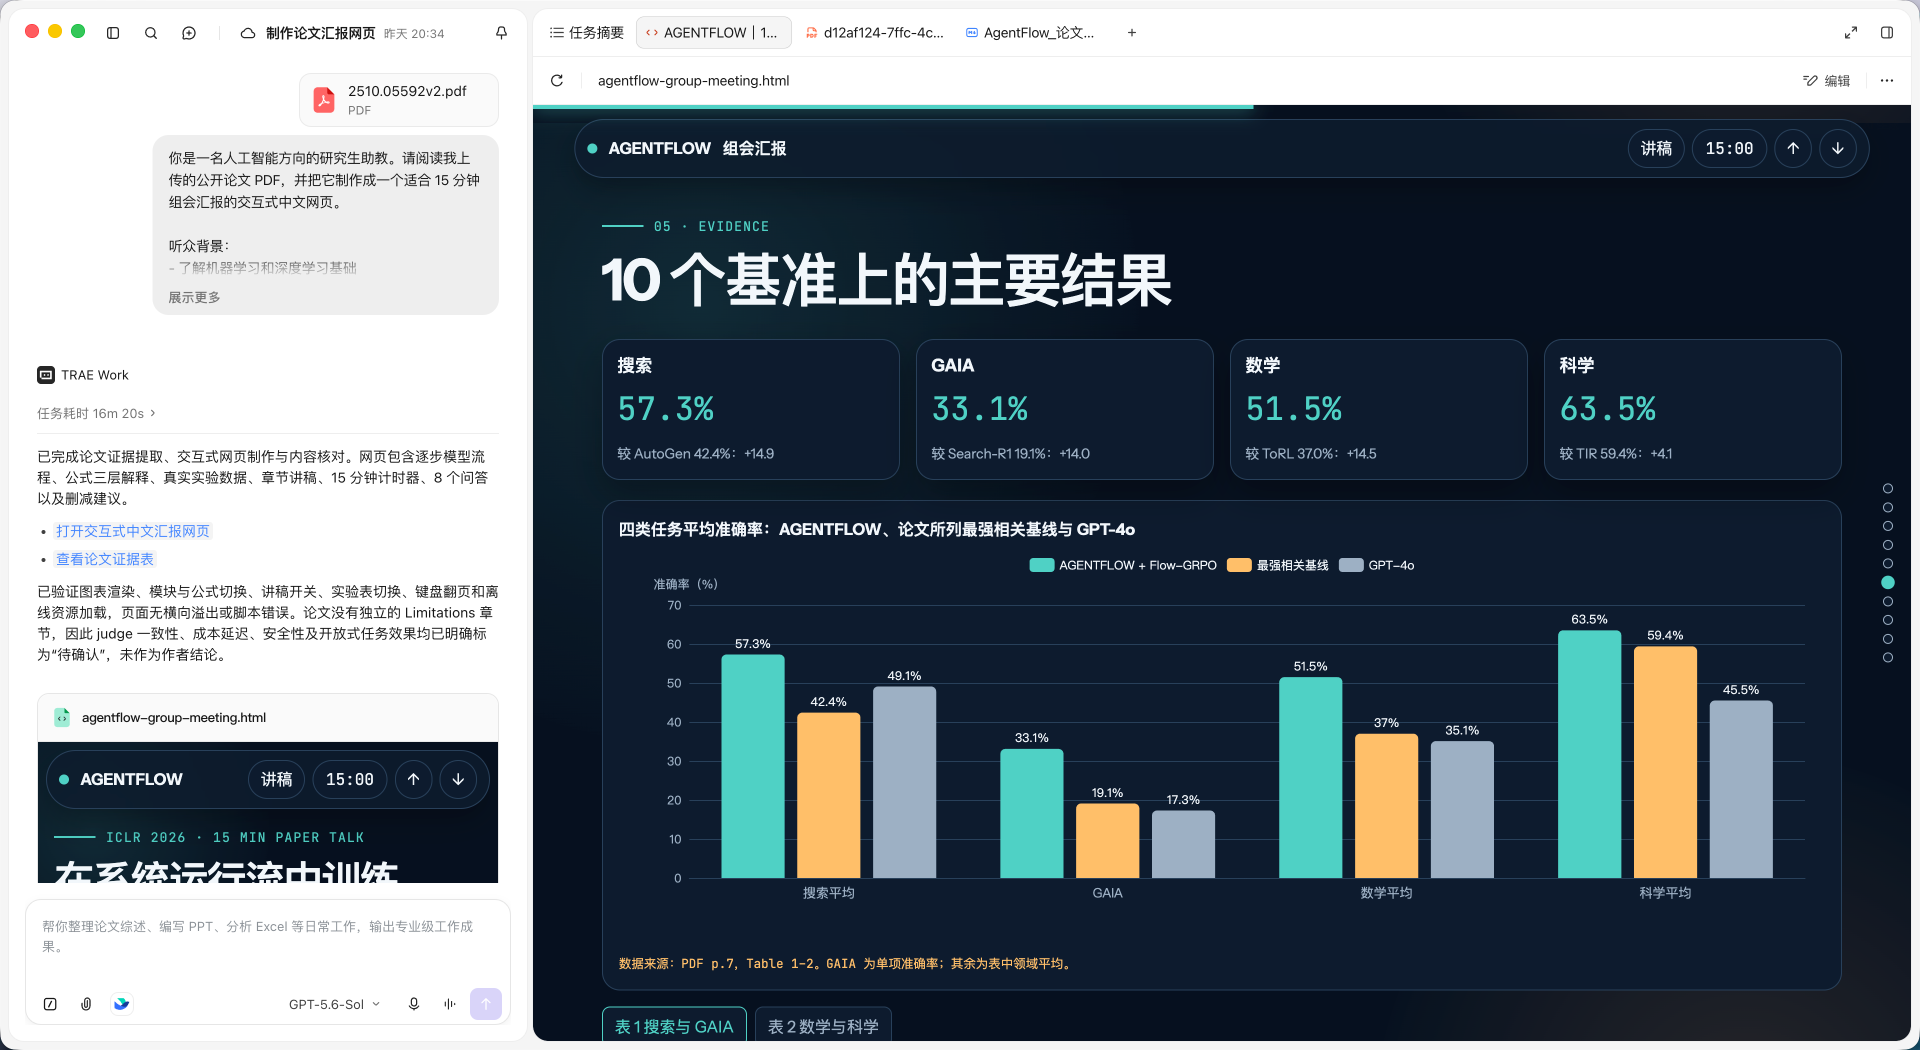Send the message with the purple arrow button
Image resolution: width=1920 pixels, height=1050 pixels.
click(485, 1004)
